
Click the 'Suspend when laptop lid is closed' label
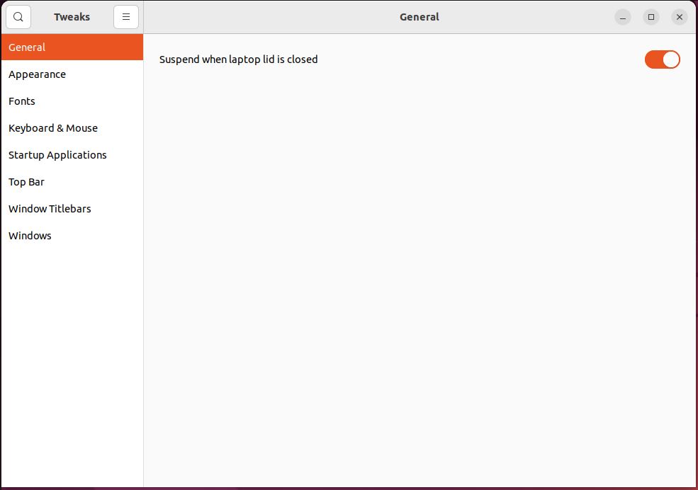click(x=239, y=59)
